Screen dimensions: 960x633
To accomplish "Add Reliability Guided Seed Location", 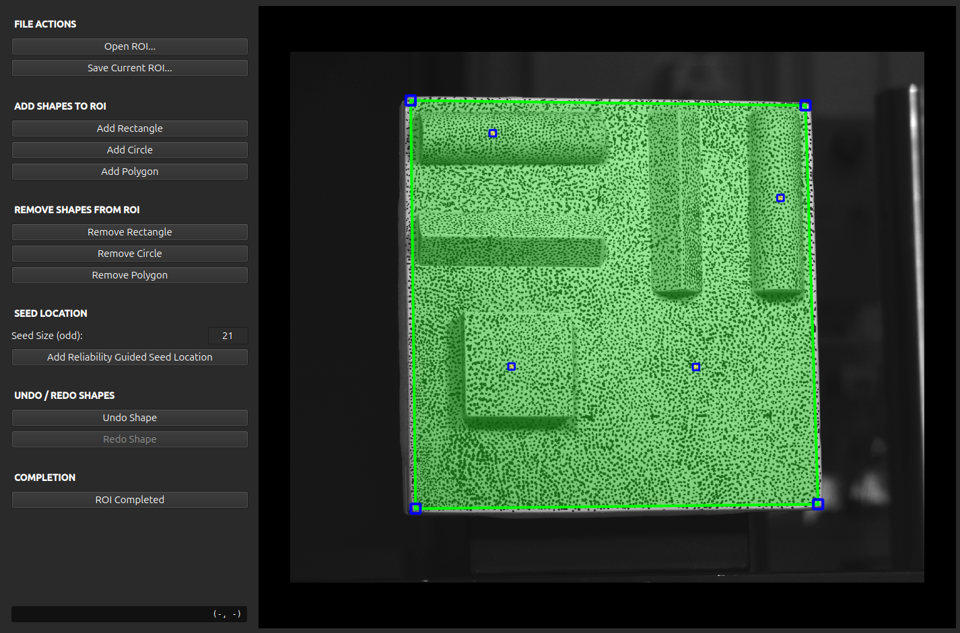I will [130, 357].
